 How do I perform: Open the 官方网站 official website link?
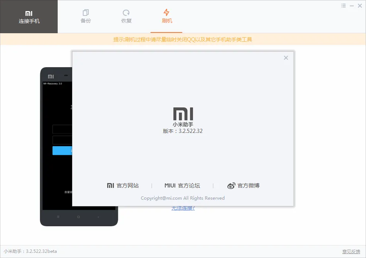pos(127,186)
